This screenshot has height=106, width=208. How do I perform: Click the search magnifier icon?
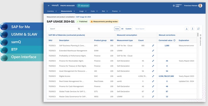click(79, 29)
